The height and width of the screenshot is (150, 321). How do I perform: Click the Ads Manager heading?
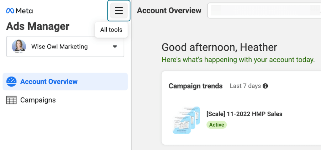[38, 26]
